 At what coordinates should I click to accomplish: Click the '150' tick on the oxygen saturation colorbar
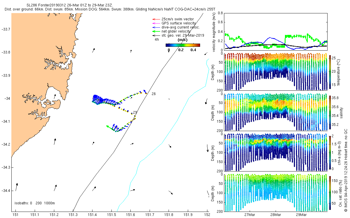(x=335, y=180)
